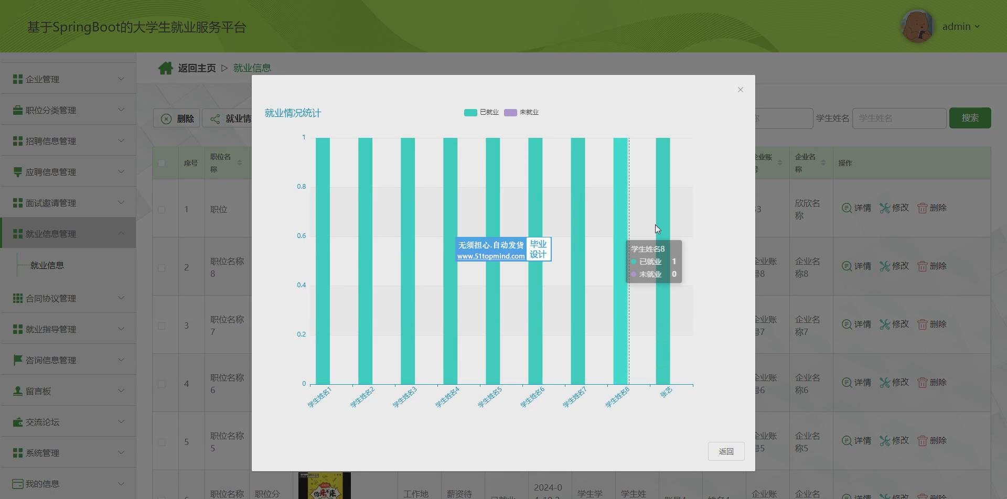Expand the 职位分类管理 menu chevron
The height and width of the screenshot is (499, 1007).
click(121, 110)
